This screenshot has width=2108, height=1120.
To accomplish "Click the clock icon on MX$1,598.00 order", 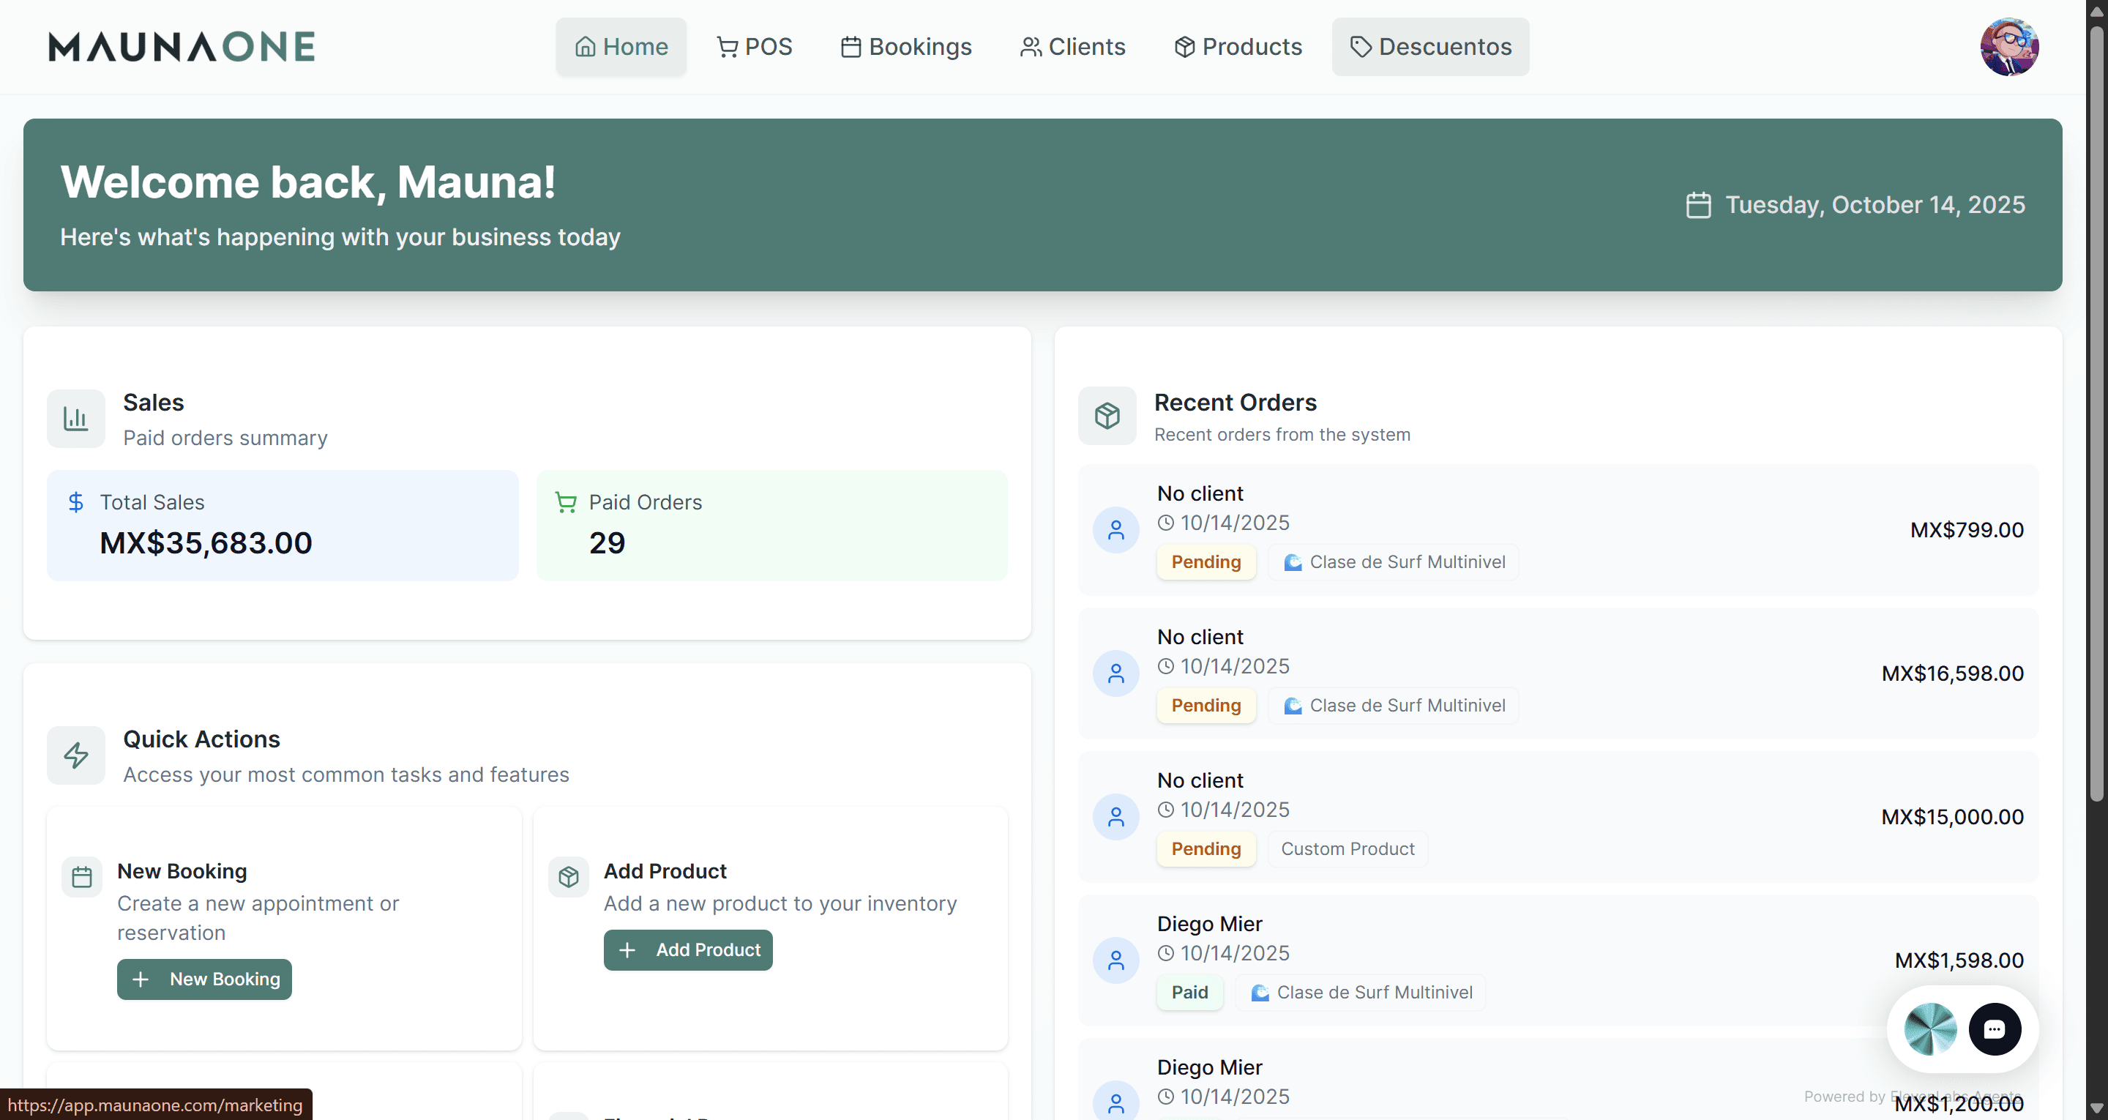I will 1166,953.
